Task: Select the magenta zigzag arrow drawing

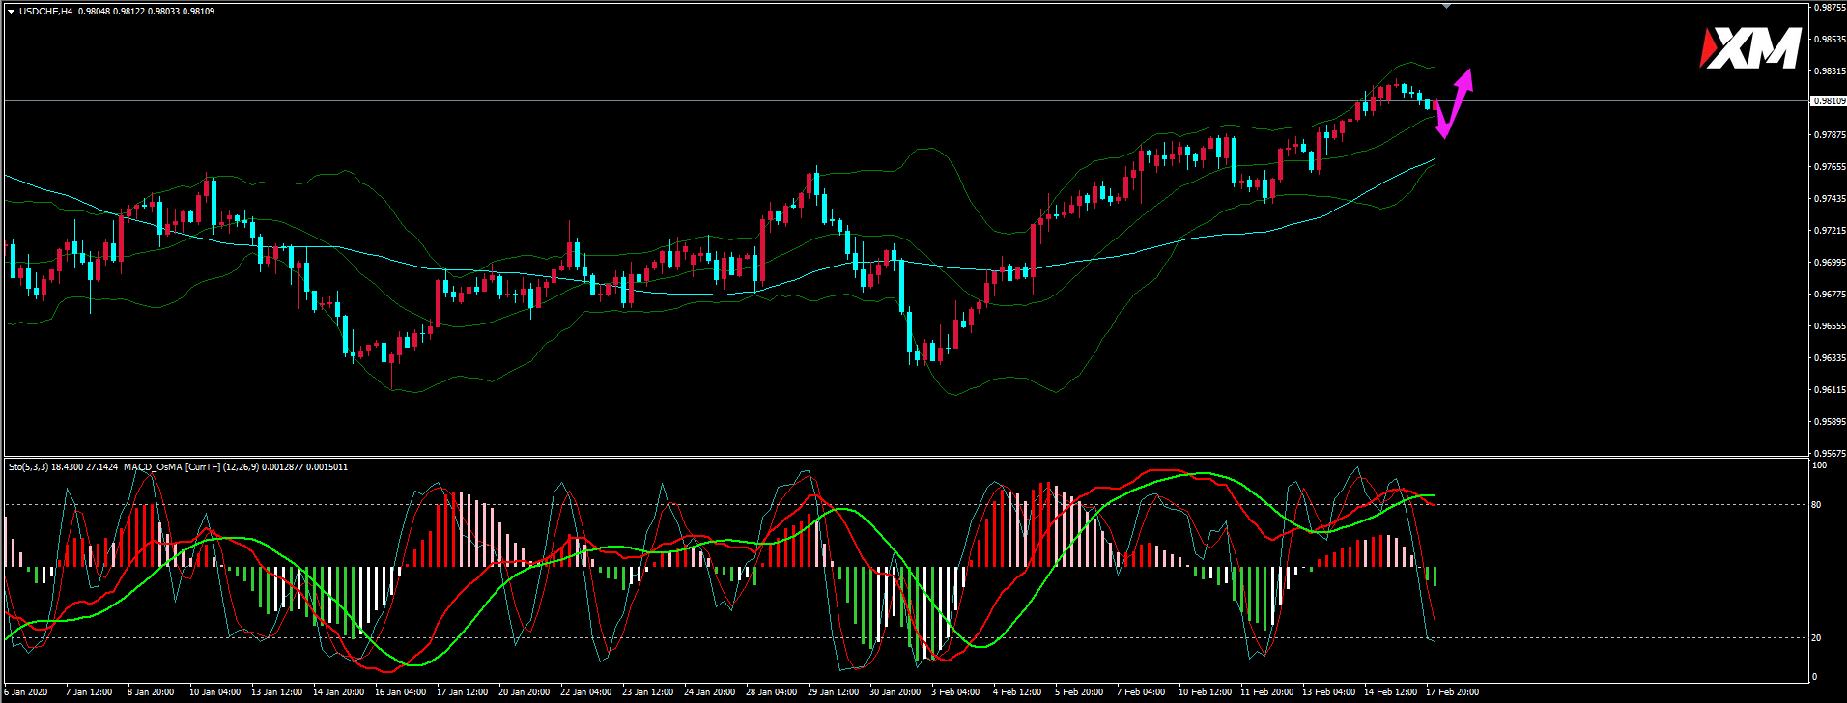Action: [x=1454, y=104]
